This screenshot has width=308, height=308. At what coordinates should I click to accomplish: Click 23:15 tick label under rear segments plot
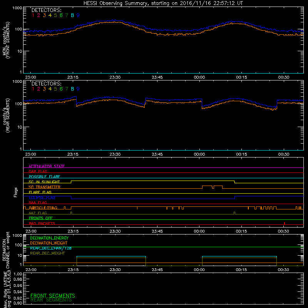pyautogui.click(x=73, y=154)
